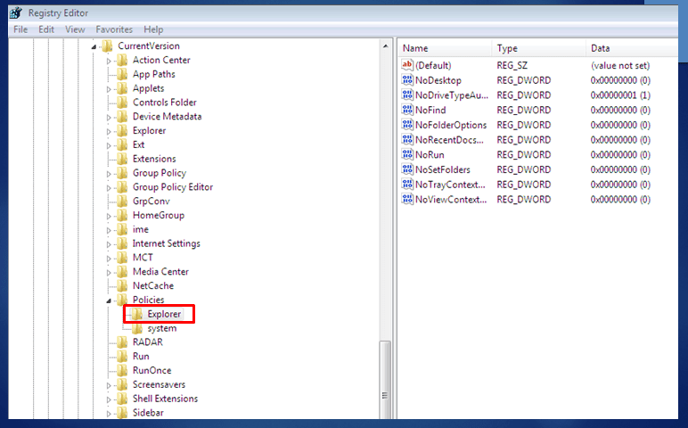Screen dimensions: 688x428
Task: Expand the Media Center key
Action: point(109,273)
